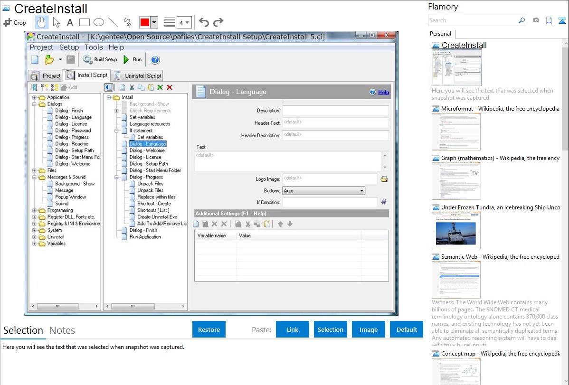
Task: Select Dialog - Welcome in install script tree
Action: (147, 150)
